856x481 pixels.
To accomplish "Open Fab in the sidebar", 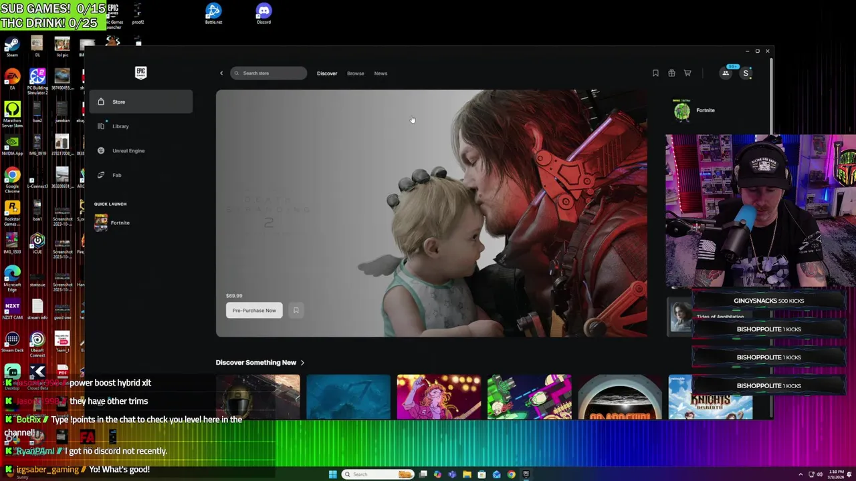I will (x=141, y=175).
